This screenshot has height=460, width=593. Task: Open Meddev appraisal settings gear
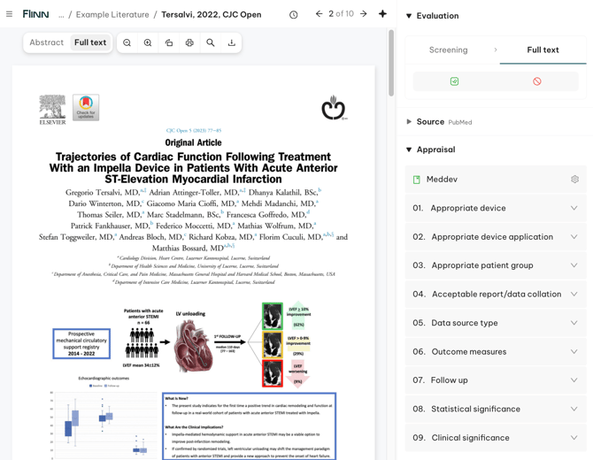574,180
